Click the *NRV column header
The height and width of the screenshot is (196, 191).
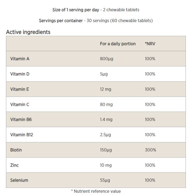[150, 44]
